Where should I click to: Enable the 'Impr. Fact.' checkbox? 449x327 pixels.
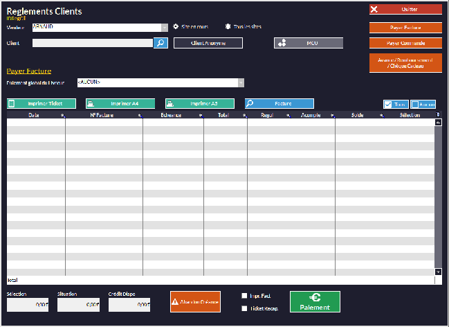244,296
